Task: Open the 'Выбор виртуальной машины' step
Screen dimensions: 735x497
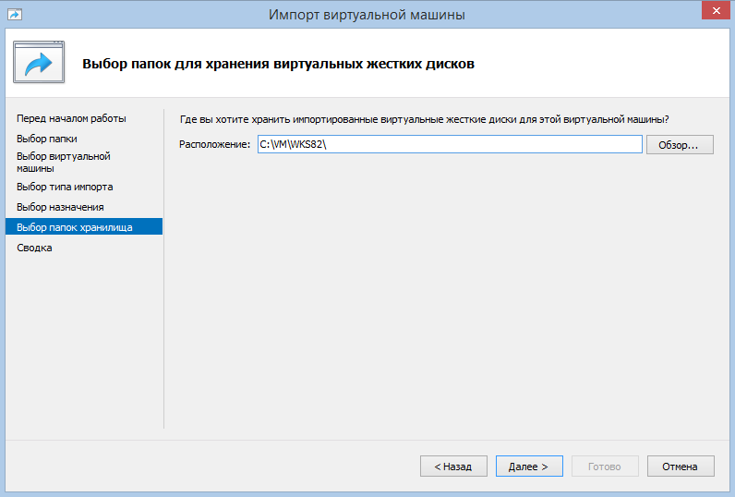Action: [x=64, y=163]
